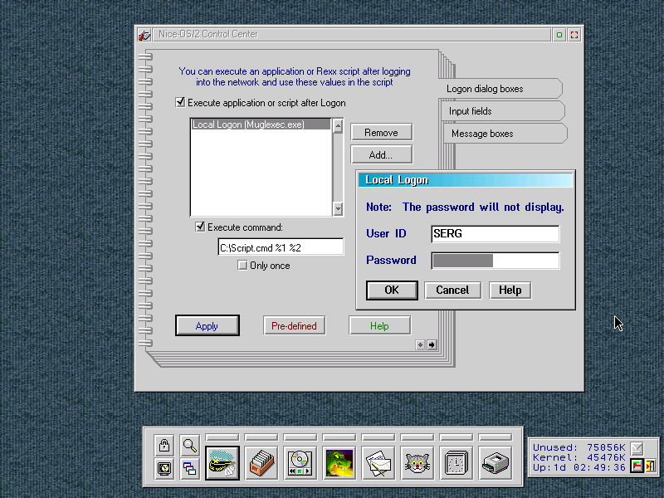Open the green dragon icon
Viewport: 664px width, 498px height.
[x=339, y=463]
